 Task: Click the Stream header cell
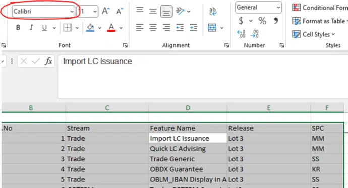(x=107, y=128)
